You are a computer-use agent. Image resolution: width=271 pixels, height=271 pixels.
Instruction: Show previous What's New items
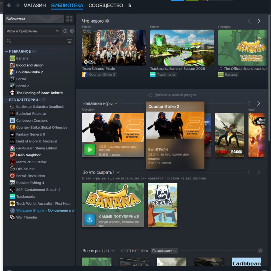click(249, 21)
